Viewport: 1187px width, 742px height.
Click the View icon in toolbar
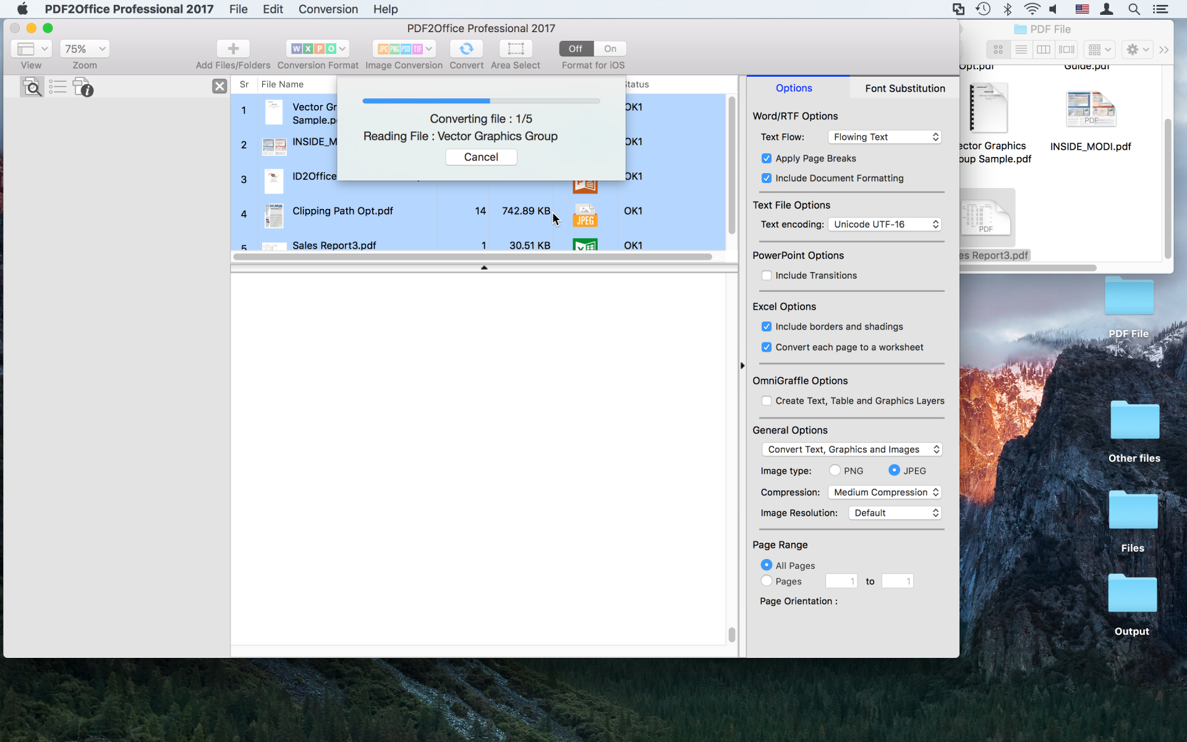32,49
